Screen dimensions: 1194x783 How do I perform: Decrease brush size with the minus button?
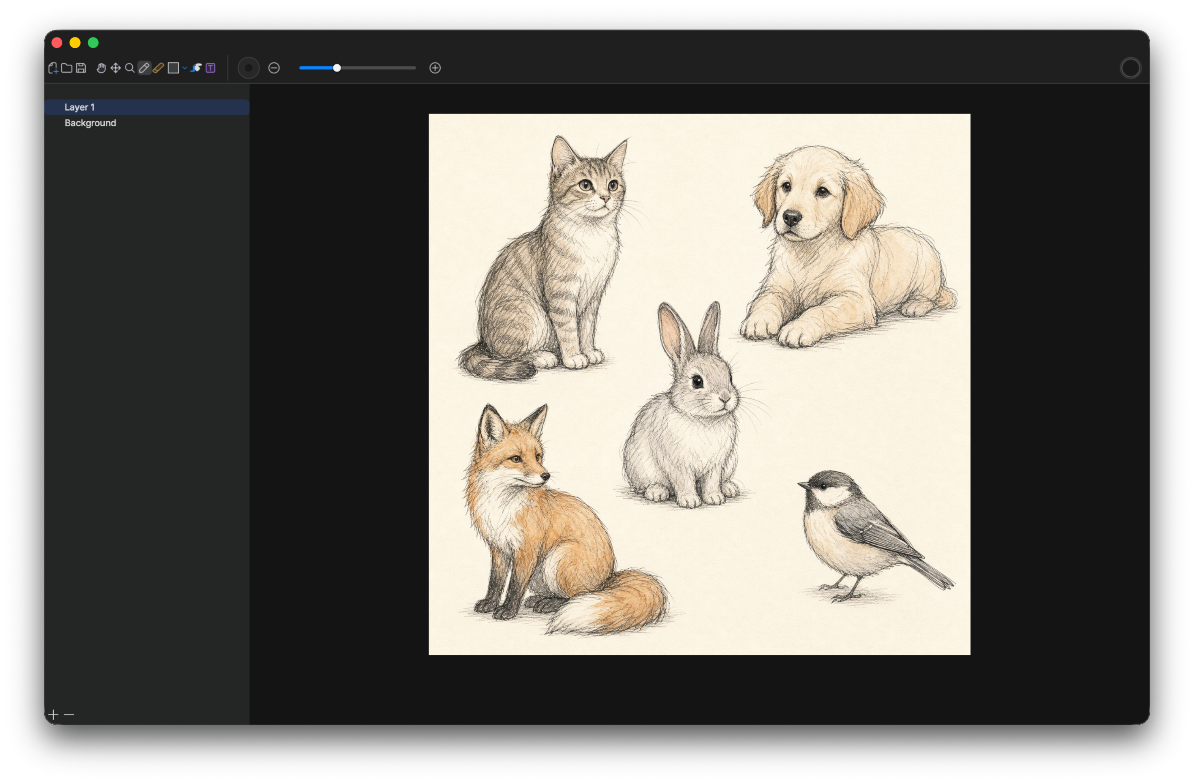[274, 68]
